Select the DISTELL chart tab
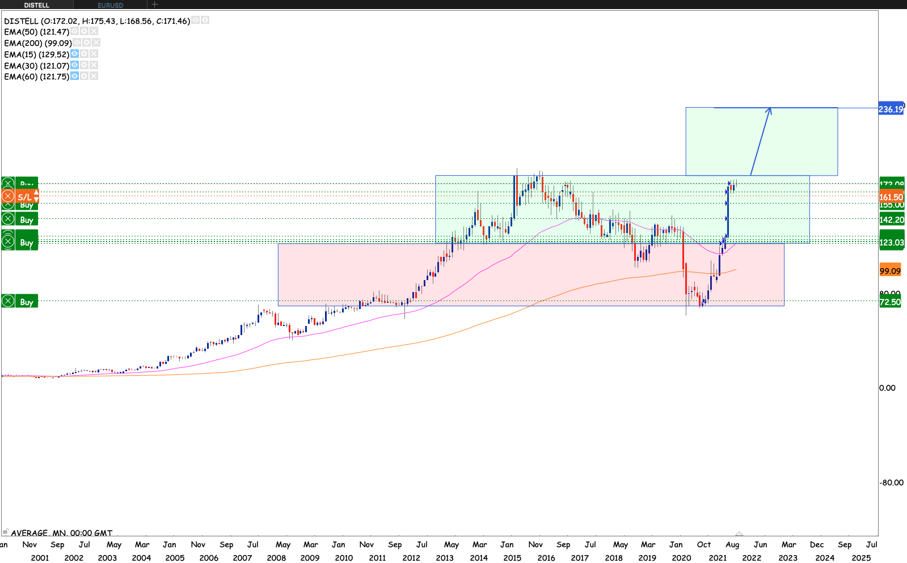The width and height of the screenshot is (907, 563). pyautogui.click(x=36, y=5)
